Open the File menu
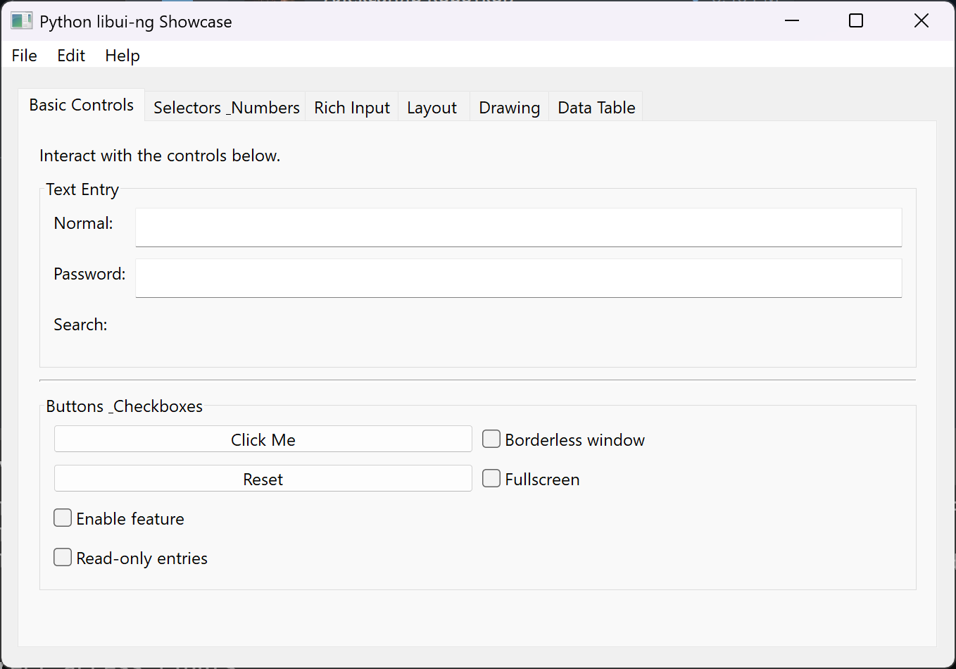Screen dimensions: 956x669 point(25,56)
